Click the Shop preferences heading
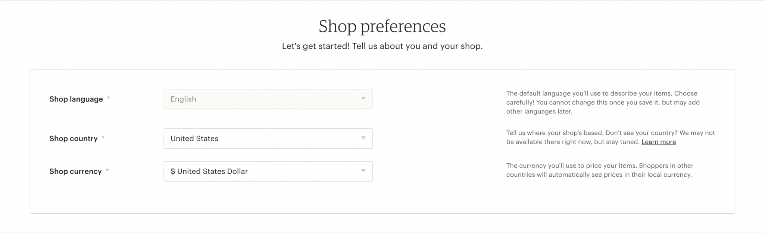This screenshot has width=765, height=234. 382,26
